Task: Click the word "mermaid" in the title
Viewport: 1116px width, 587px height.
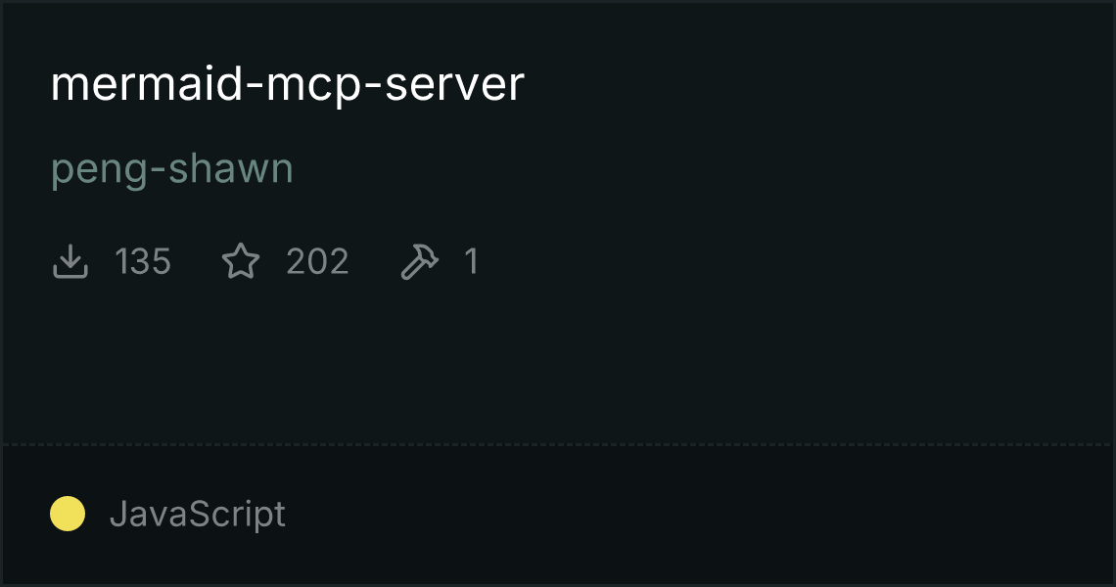Action: coord(147,83)
